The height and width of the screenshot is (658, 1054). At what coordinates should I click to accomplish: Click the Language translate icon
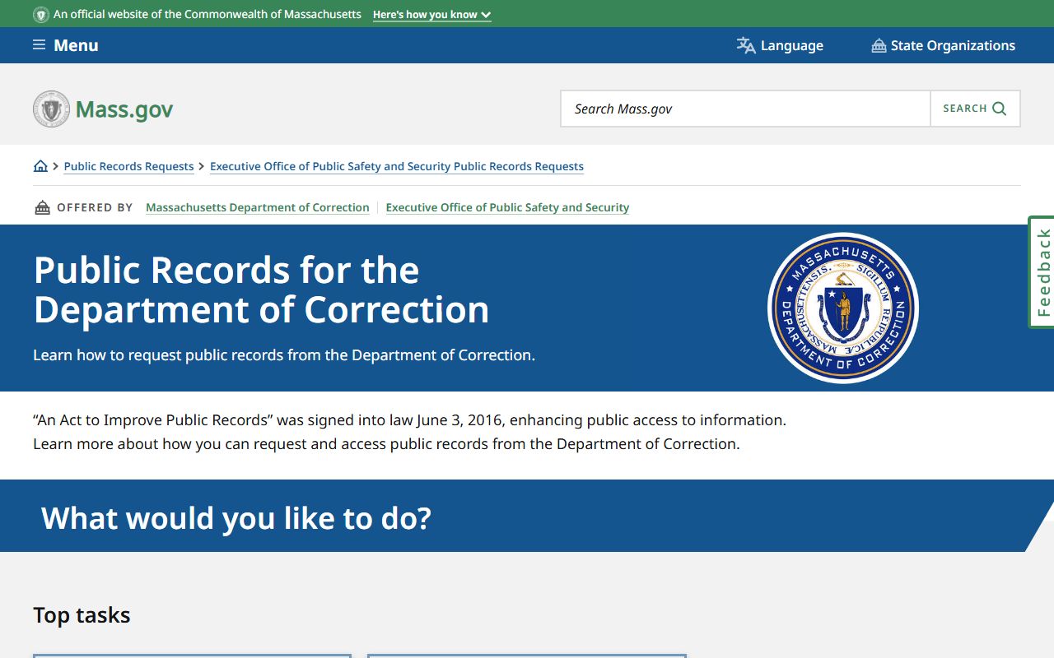(x=746, y=45)
